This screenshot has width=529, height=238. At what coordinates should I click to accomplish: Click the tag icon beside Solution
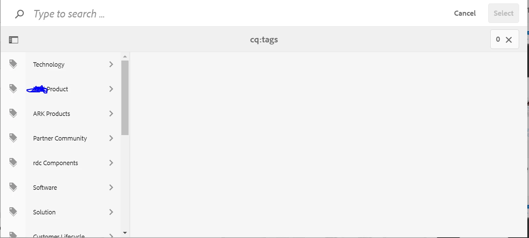pyautogui.click(x=13, y=212)
